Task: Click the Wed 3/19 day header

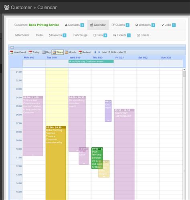Action: pyautogui.click(x=75, y=57)
